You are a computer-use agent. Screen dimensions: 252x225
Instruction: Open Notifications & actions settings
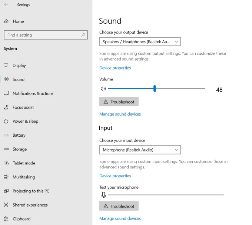[x=33, y=93]
